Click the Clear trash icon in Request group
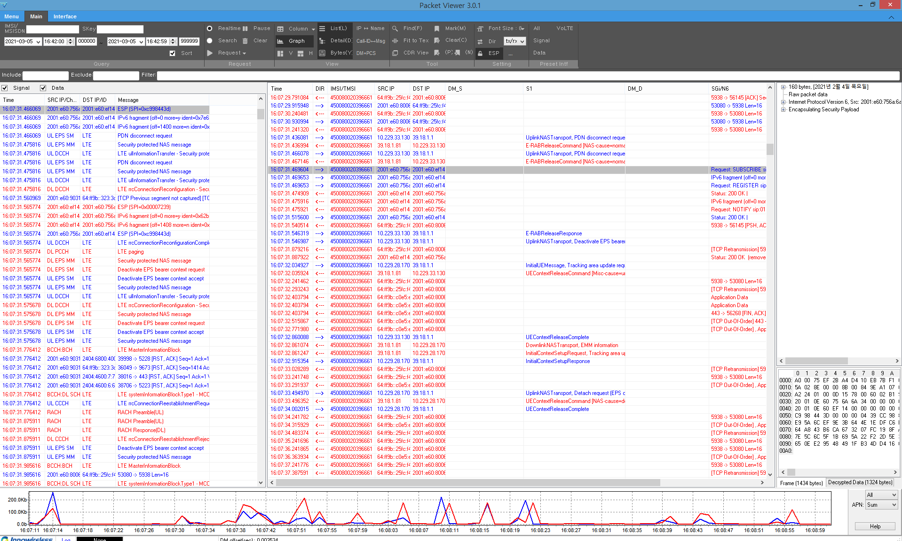Image resolution: width=902 pixels, height=541 pixels. 245,41
